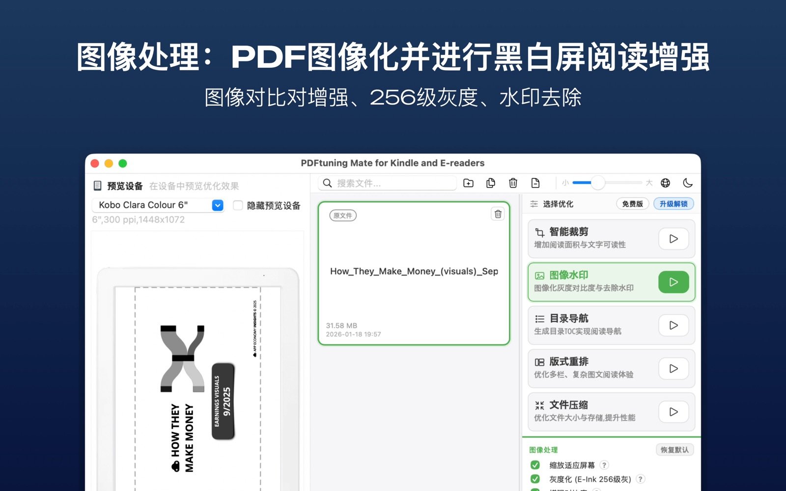Enable 隐藏预览设备 checkbox
This screenshot has height=491, width=786.
[x=238, y=205]
